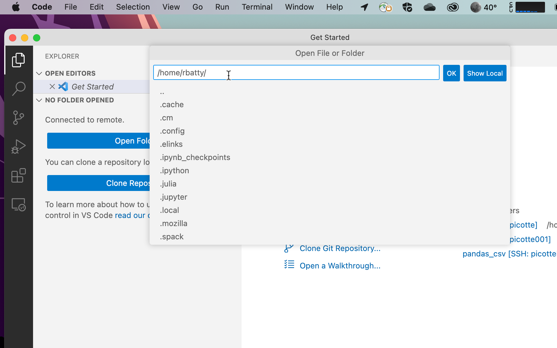The width and height of the screenshot is (557, 348).
Task: Click the 40° weather menu bar item
Action: click(483, 7)
